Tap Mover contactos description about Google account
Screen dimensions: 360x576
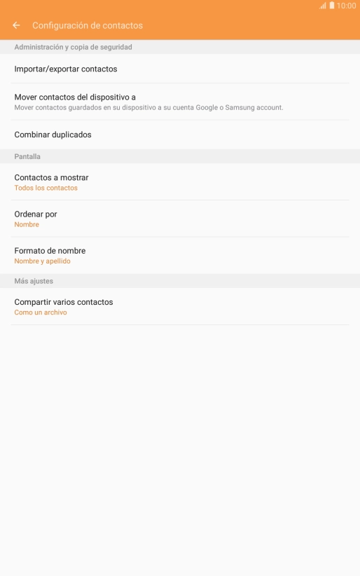(148, 108)
